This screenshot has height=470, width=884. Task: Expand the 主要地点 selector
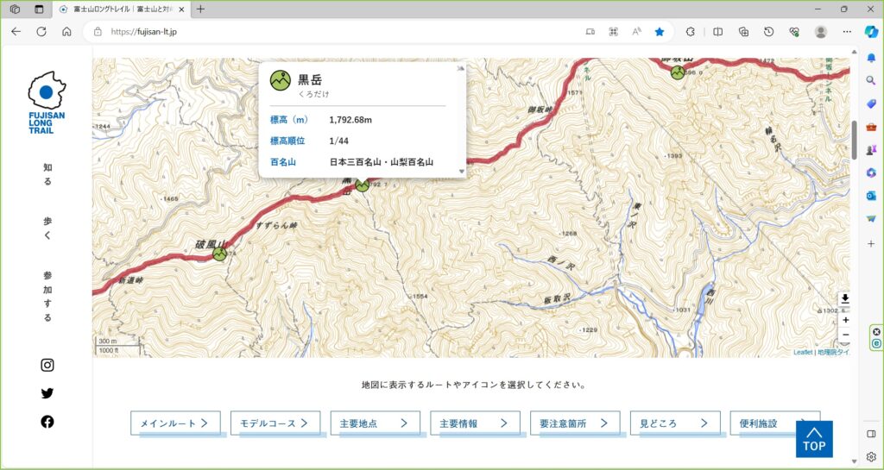[x=375, y=423]
